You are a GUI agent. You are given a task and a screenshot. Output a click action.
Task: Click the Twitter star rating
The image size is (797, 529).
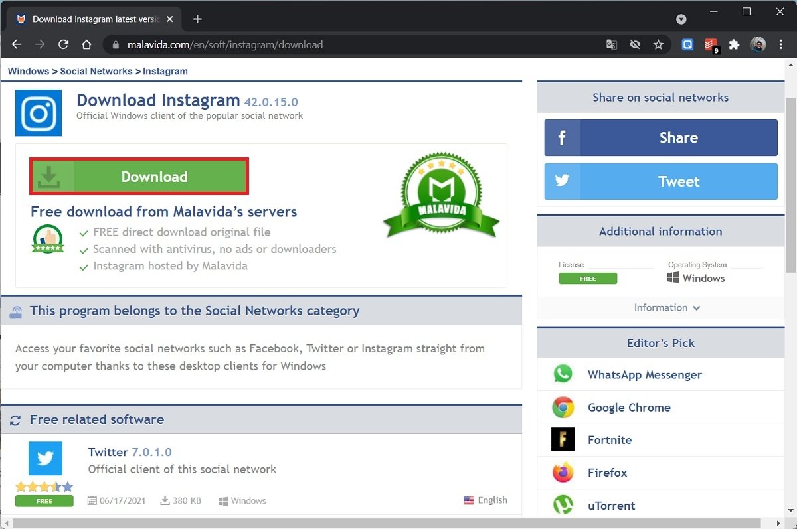(44, 487)
